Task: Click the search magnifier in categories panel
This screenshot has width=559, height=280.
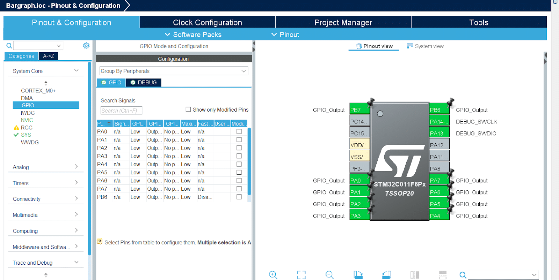Action: tap(9, 46)
